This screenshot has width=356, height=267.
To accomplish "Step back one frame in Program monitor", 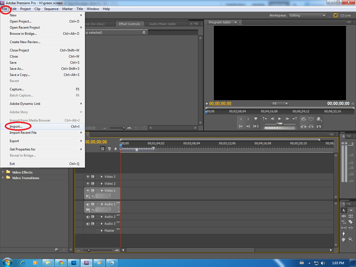I will (272, 119).
